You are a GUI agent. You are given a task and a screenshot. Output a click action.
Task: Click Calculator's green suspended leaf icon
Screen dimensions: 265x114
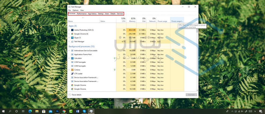(x=114, y=58)
